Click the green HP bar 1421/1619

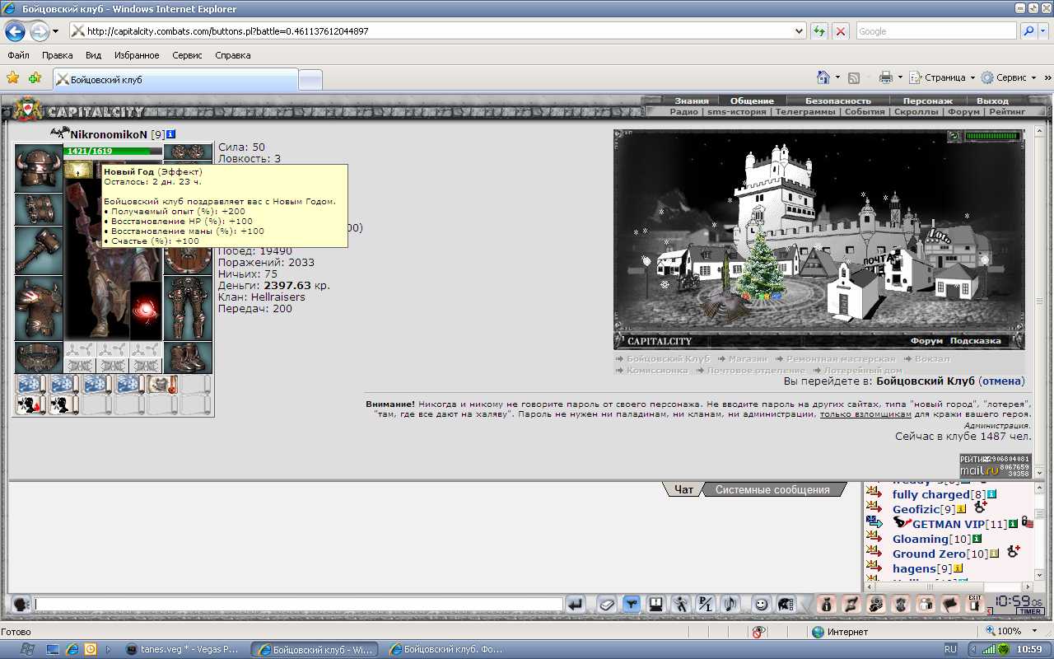coord(113,151)
